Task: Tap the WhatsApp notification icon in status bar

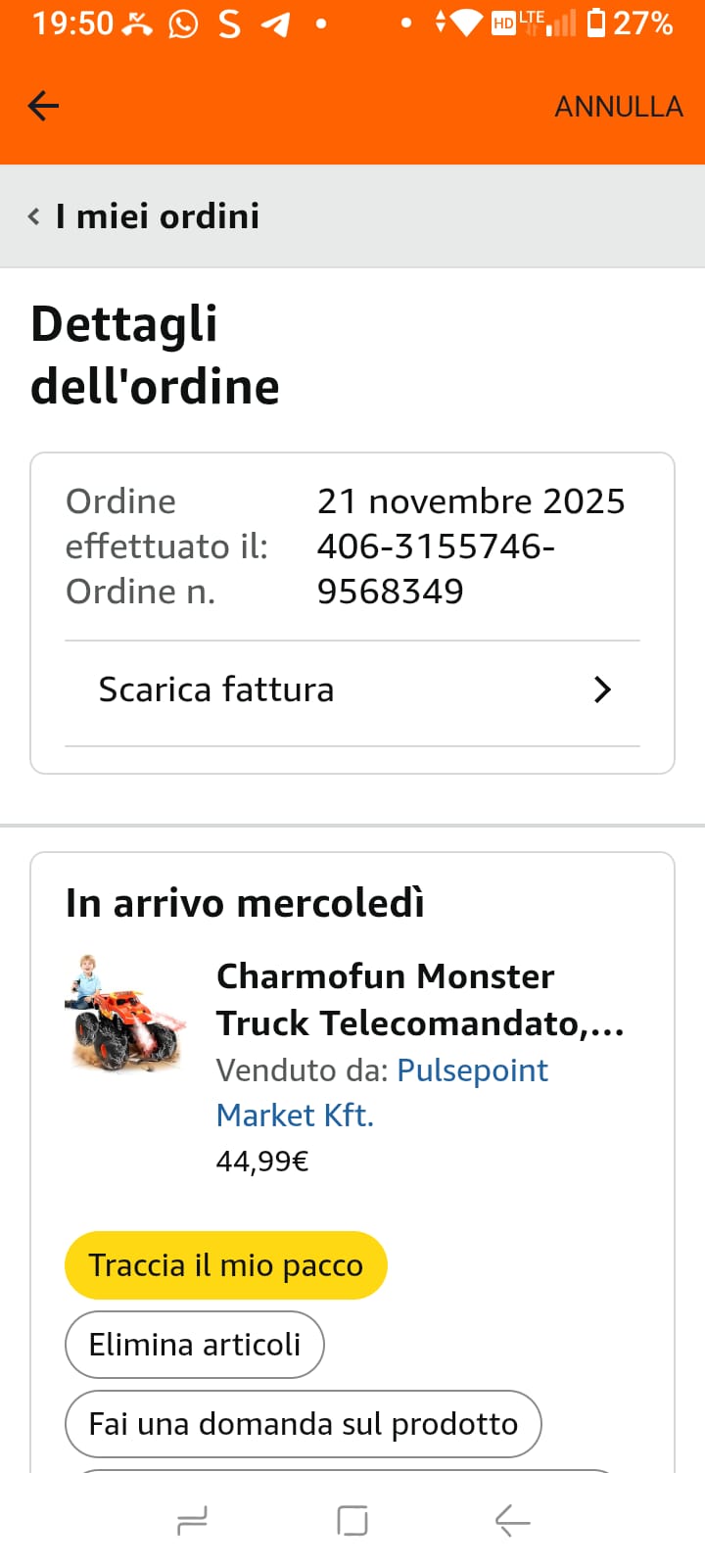Action: 183,24
